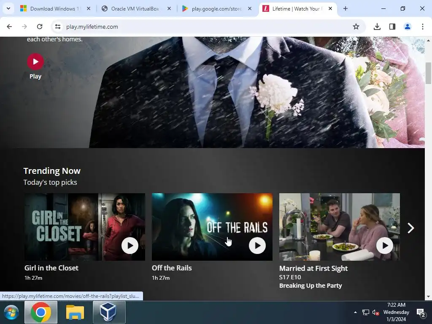This screenshot has width=432, height=324.
Task: Click the taskbar clock showing 7:22 AM
Action: pos(396,312)
